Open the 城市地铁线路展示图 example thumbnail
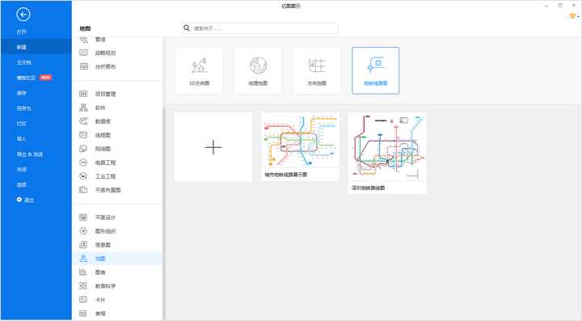 click(300, 147)
